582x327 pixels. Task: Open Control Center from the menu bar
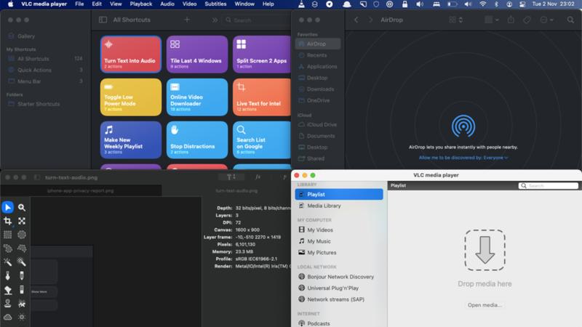tap(522, 4)
